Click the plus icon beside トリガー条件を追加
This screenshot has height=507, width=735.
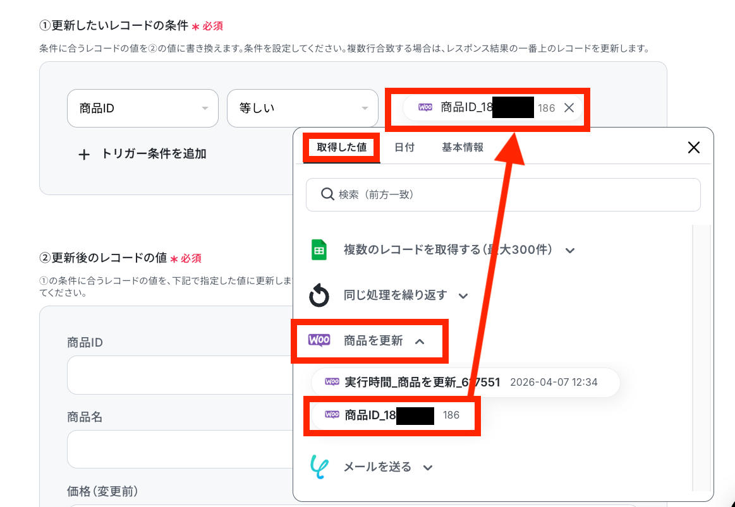84,155
